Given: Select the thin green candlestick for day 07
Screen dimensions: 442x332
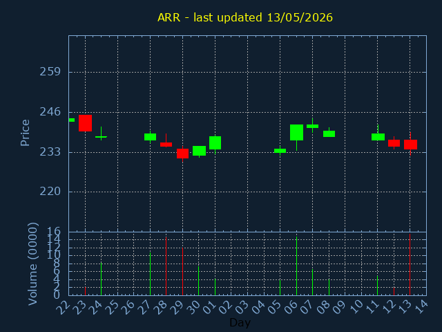Looking at the screenshot, I should pyautogui.click(x=313, y=126).
